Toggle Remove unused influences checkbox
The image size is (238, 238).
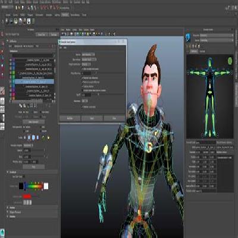83,82
